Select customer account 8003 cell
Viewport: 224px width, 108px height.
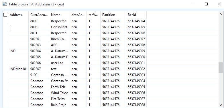[x=39, y=27]
